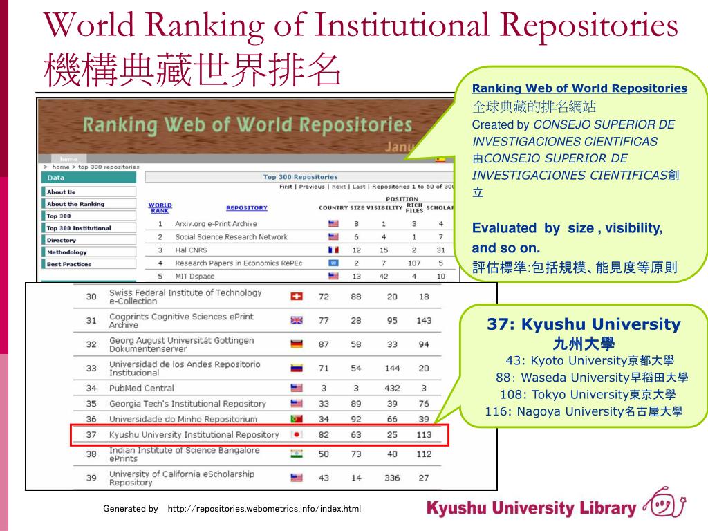Click the '88: Waseda University' callout line
The image size is (708, 531).
592,378
